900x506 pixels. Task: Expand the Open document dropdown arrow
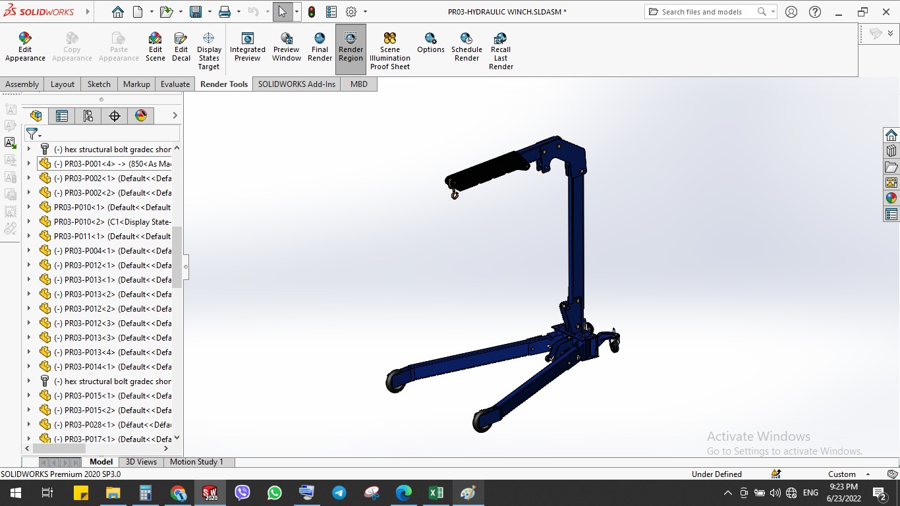pyautogui.click(x=181, y=12)
